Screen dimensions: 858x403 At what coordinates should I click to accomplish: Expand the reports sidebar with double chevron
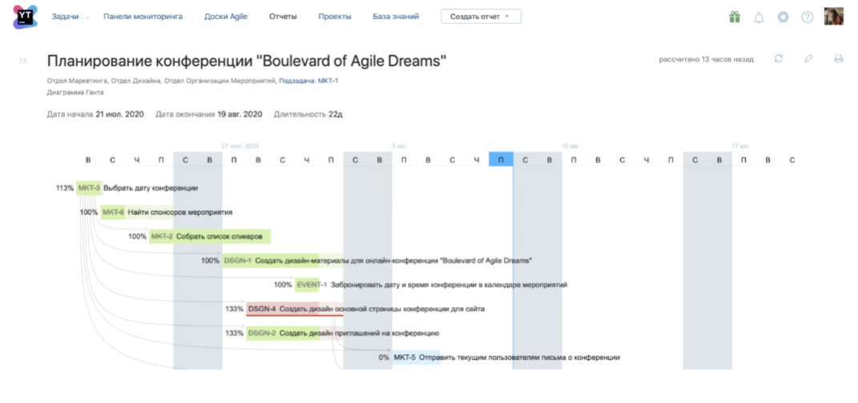[x=23, y=61]
